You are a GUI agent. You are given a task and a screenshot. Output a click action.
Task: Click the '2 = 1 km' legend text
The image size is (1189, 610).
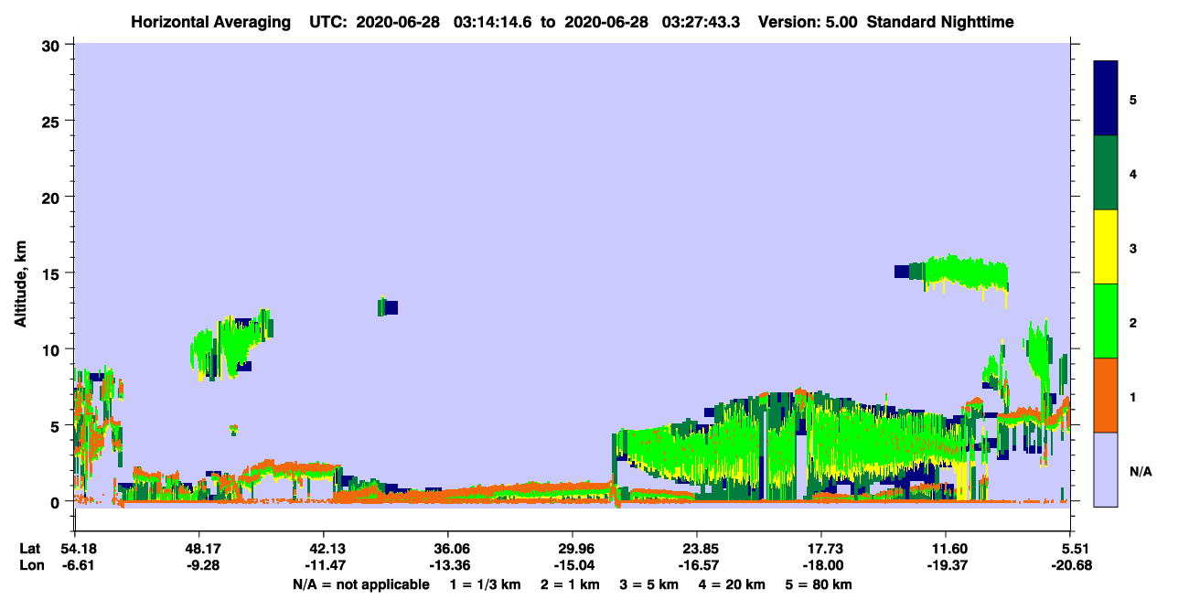pos(571,584)
